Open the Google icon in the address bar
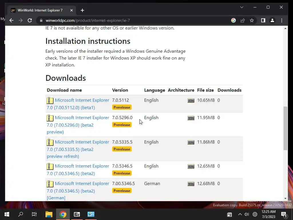This screenshot has width=293, height=220. tap(233, 20)
